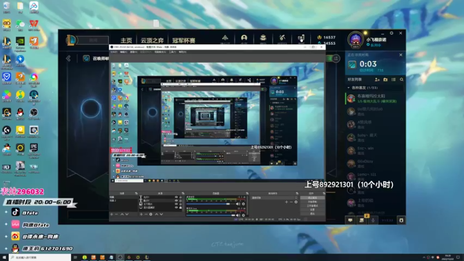This screenshot has width=464, height=261.
Task: Open OBS scene transition dropdown
Action: click(274, 198)
